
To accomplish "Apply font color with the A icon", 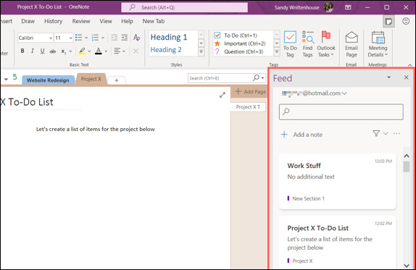I will point(99,51).
